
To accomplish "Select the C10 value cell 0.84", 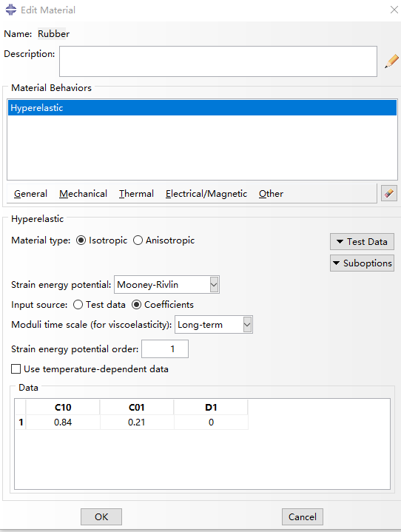I will [63, 422].
